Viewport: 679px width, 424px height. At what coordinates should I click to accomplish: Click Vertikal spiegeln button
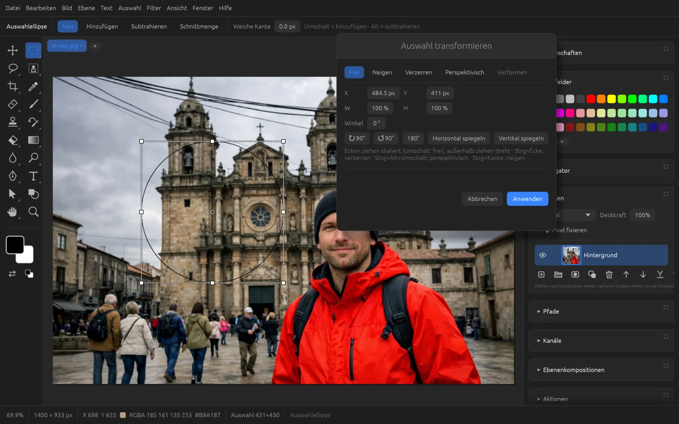pos(521,138)
